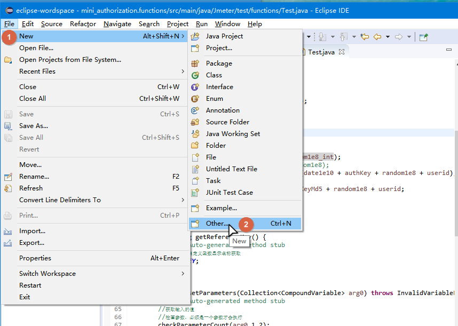Click the purple Interface icon
Screen dimensions: 458x326
point(195,86)
